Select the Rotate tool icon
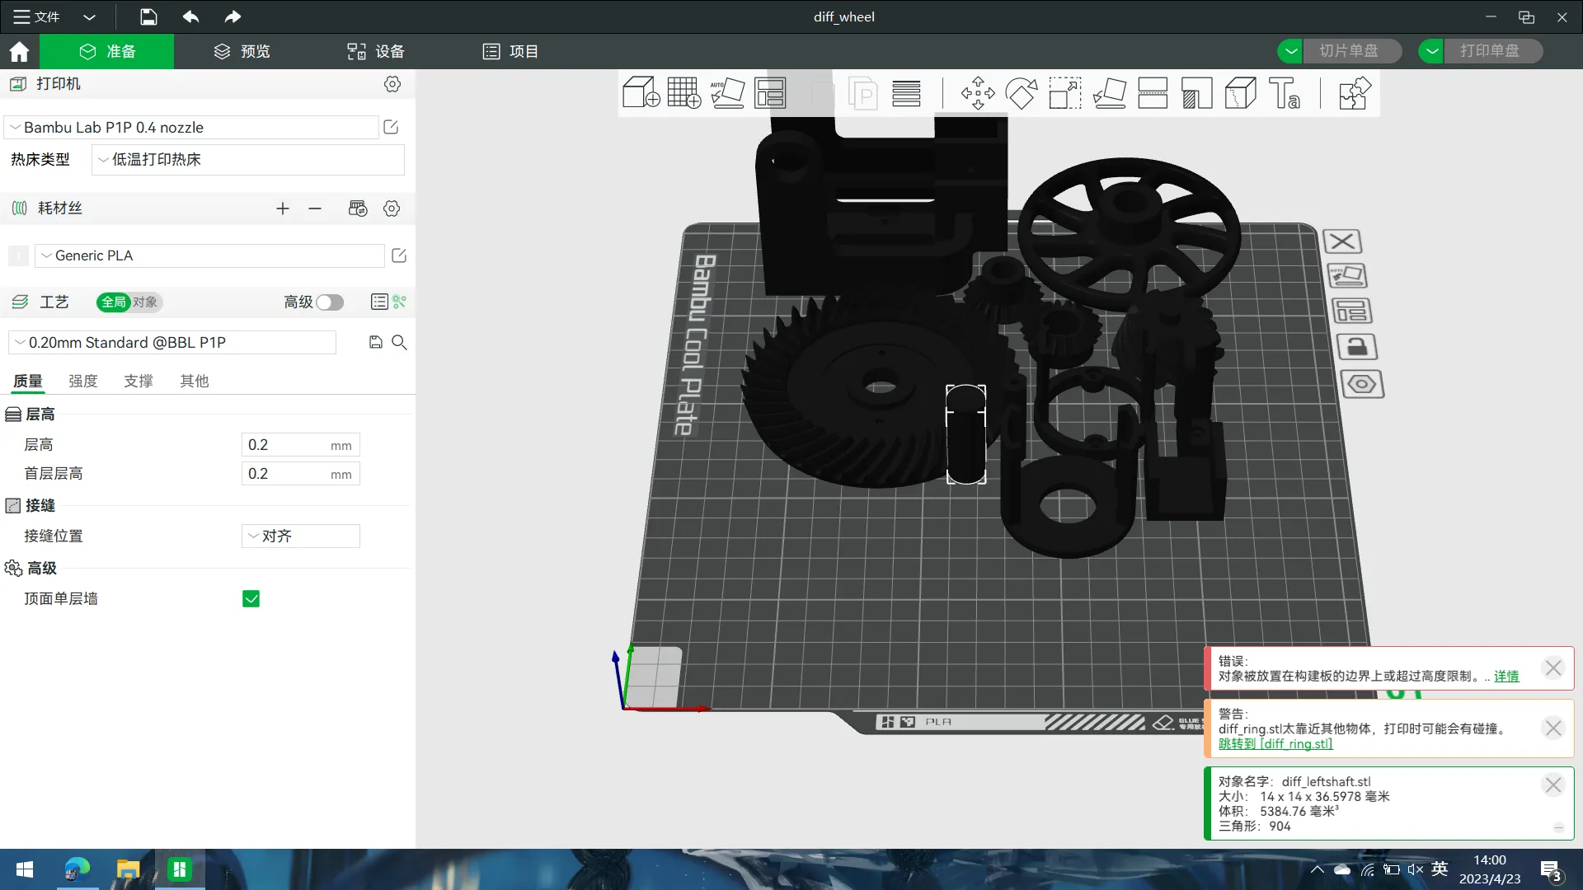This screenshot has height=890, width=1583. (1021, 93)
